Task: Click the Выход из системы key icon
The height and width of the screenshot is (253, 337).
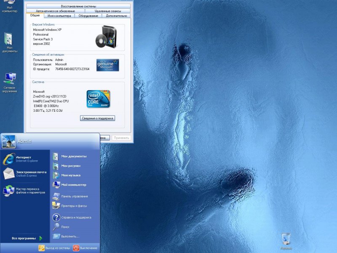Action: pyautogui.click(x=41, y=248)
